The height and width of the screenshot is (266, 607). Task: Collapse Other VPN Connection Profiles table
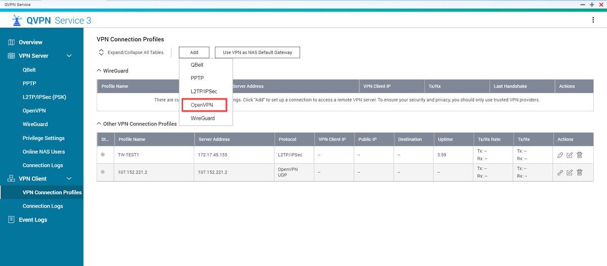coord(99,123)
